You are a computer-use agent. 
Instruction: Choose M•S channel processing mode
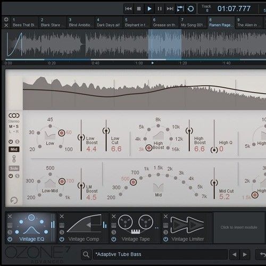coord(14,127)
